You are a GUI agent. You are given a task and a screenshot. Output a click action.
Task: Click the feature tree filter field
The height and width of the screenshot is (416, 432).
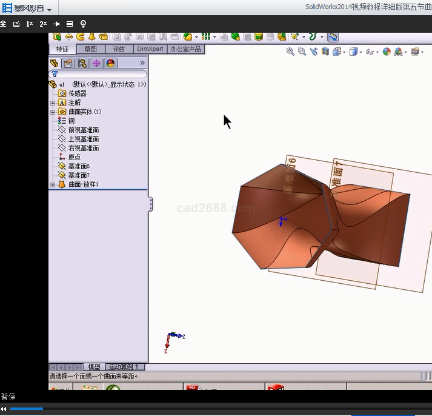(x=100, y=74)
